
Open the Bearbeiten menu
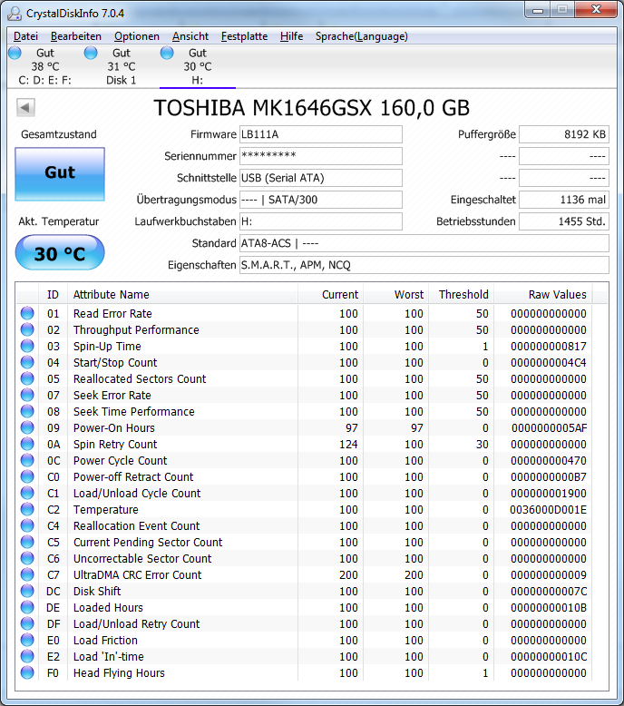(x=76, y=36)
